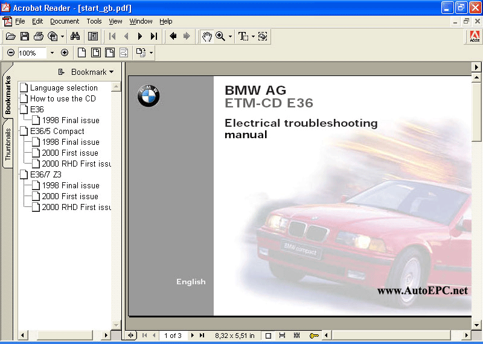Image resolution: width=483 pixels, height=344 pixels.
Task: Click the Fit in Window page icon
Action: click(96, 53)
